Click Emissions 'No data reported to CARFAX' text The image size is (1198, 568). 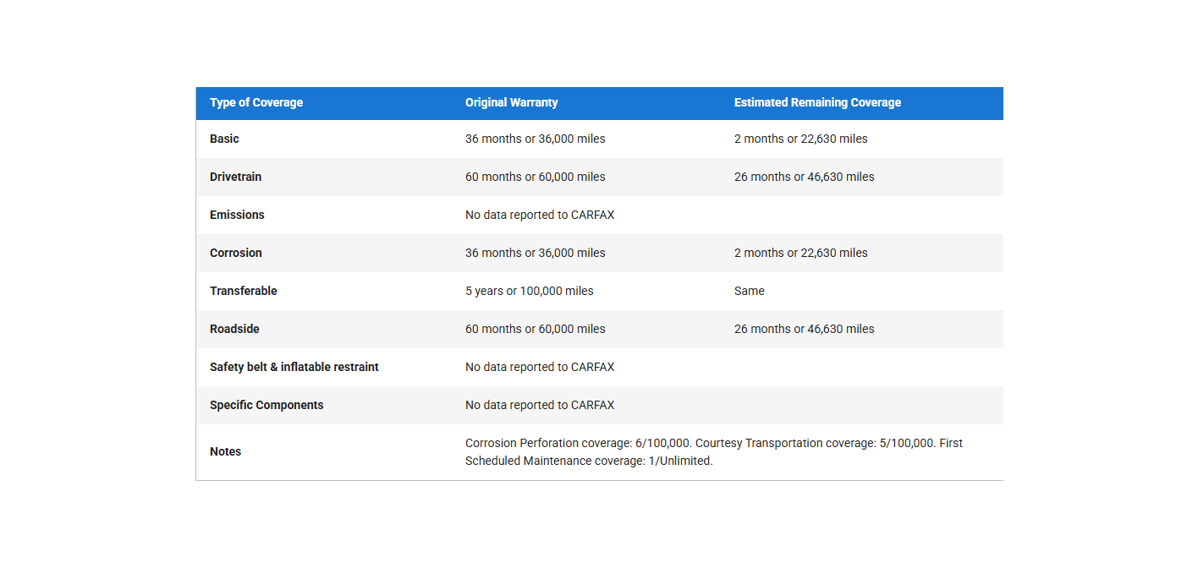click(x=540, y=215)
